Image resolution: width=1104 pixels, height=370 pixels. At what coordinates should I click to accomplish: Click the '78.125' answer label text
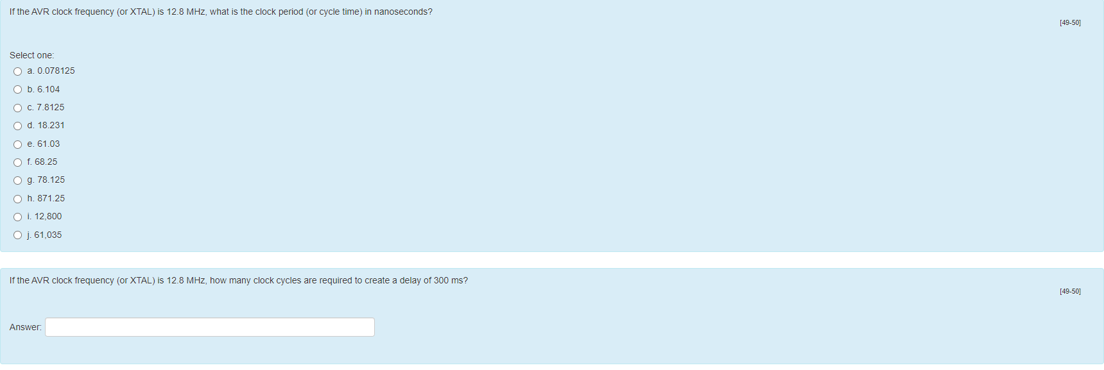pos(51,180)
